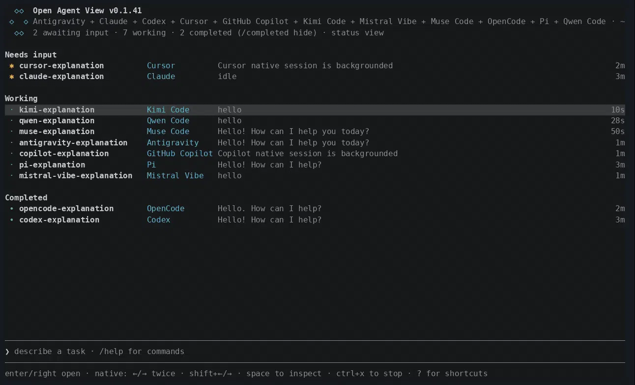The height and width of the screenshot is (385, 635).
Task: Click the "Working" section header
Action: point(21,99)
